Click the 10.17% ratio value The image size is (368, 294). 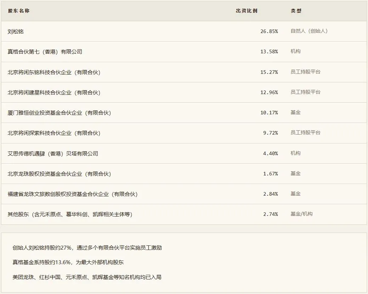pos(269,113)
